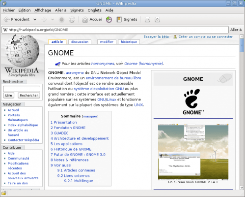The image size is (245, 197).
Task: Go to the Accueil home button
Action: [92, 19]
